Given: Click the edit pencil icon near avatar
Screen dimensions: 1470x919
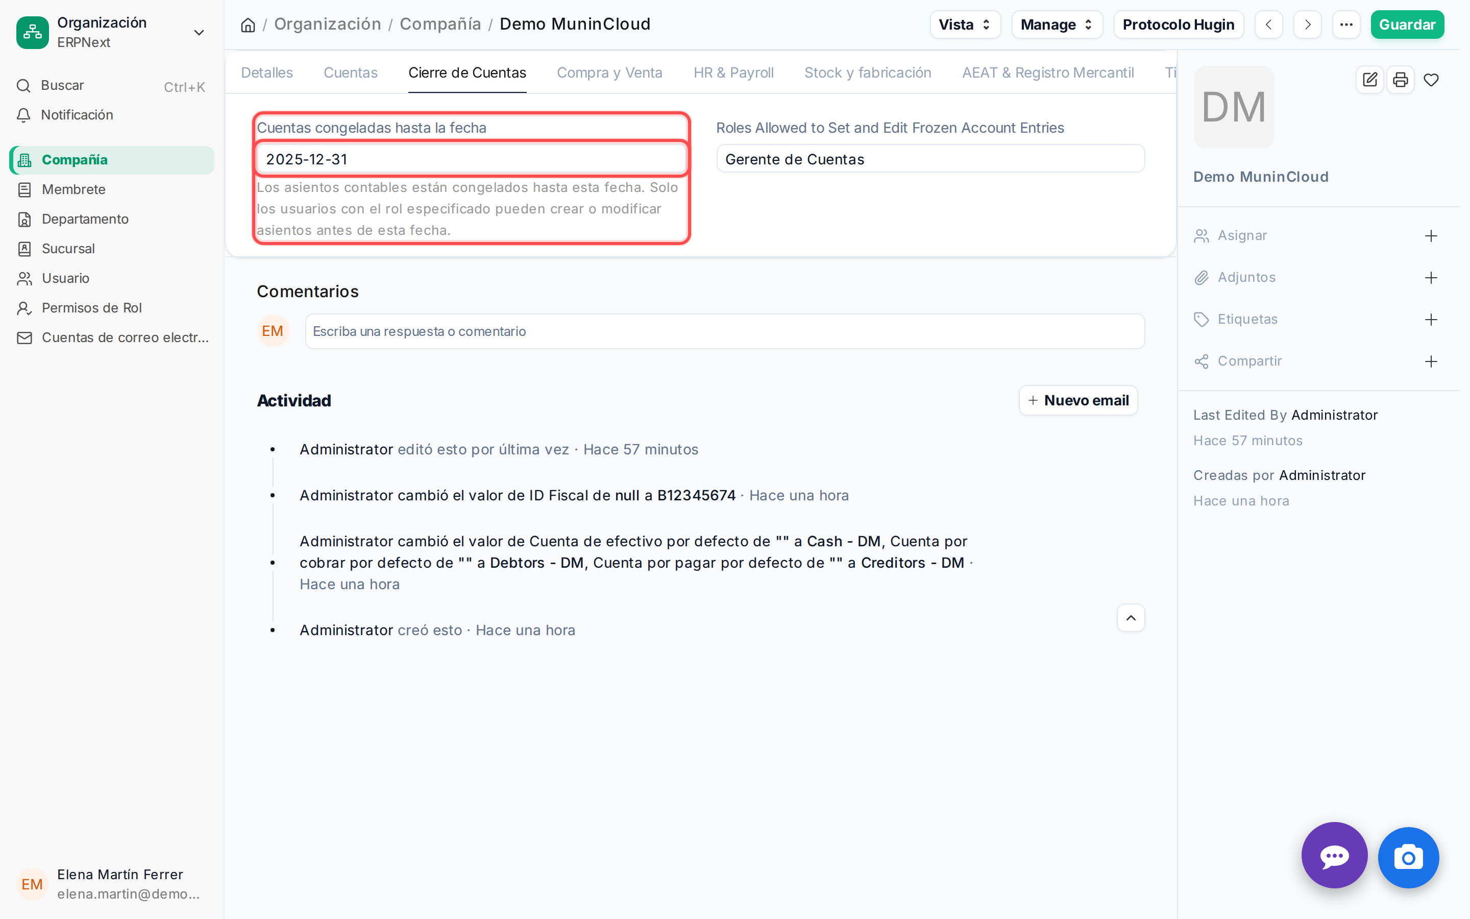Looking at the screenshot, I should [1370, 80].
